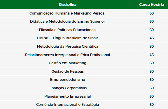Select Comunicação Humana e Marketing Pessoal row
This screenshot has height=109, width=168.
pos(84,13)
